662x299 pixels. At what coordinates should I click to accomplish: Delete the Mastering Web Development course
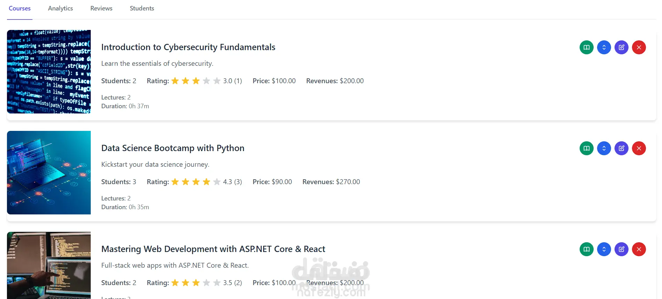tap(639, 249)
